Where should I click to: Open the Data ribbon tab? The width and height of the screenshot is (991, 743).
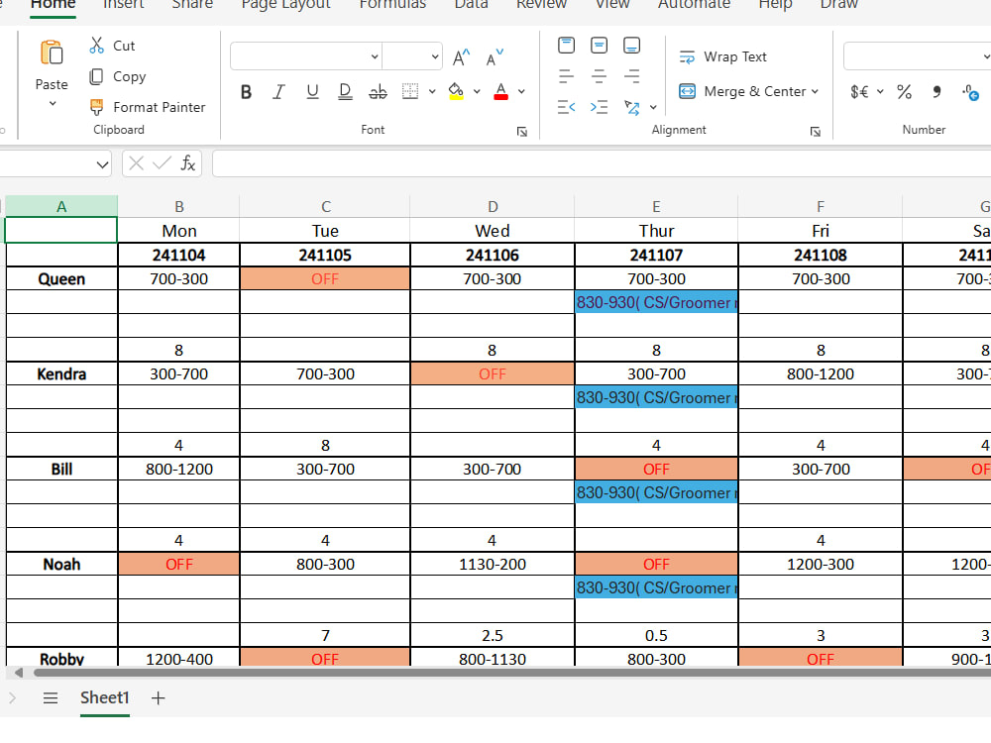[x=471, y=4]
